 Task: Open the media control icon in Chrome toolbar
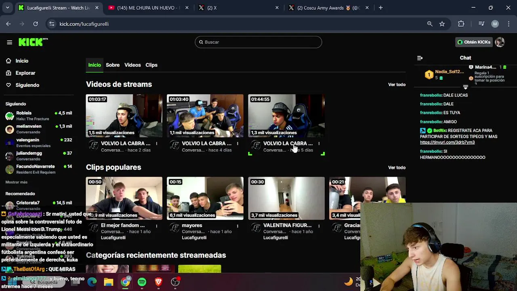pos(481,24)
